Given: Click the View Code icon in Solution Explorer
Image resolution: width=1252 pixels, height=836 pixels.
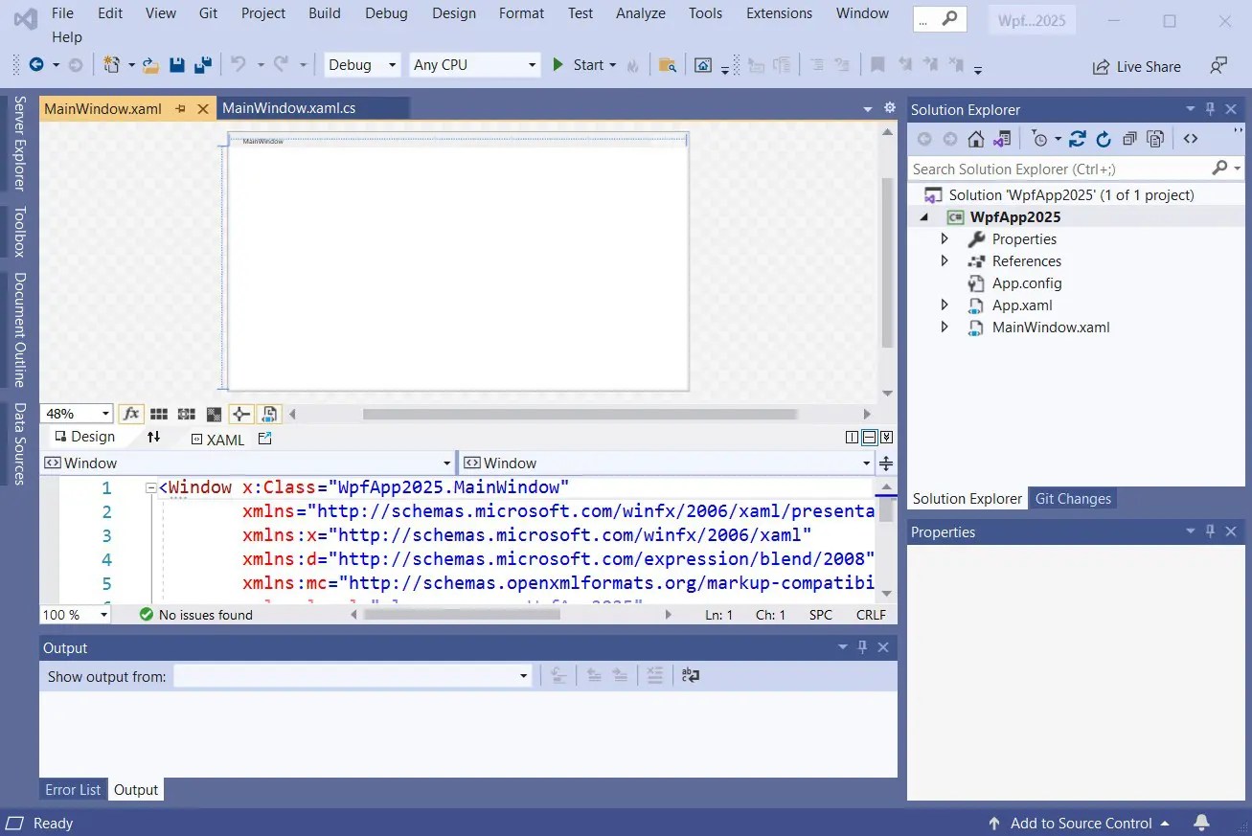Looking at the screenshot, I should 1191,139.
